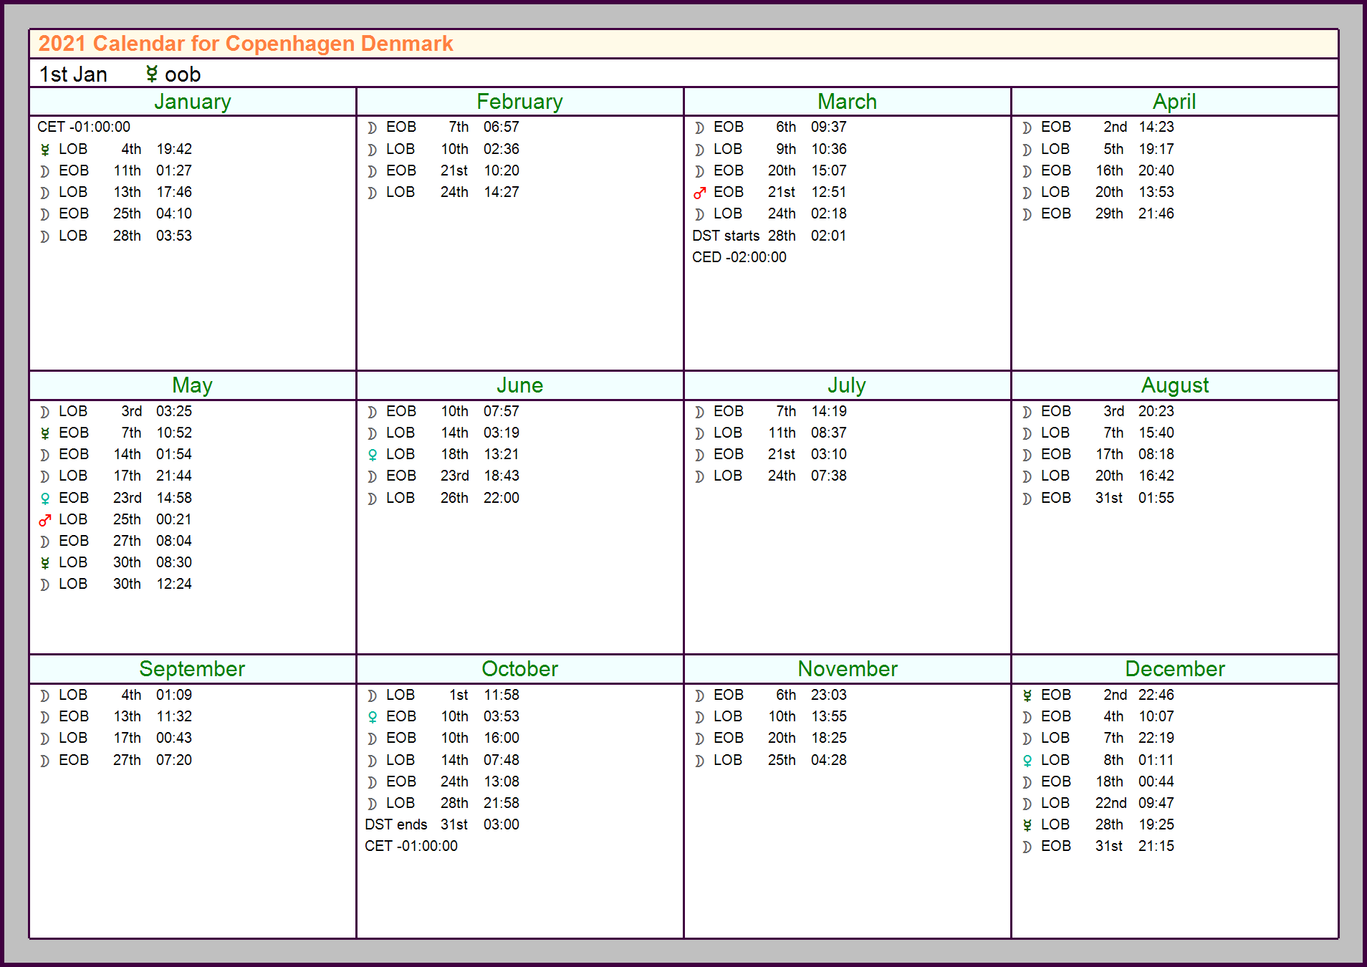
Task: Click Moon icon on March 6th EOB row
Action: tap(700, 128)
